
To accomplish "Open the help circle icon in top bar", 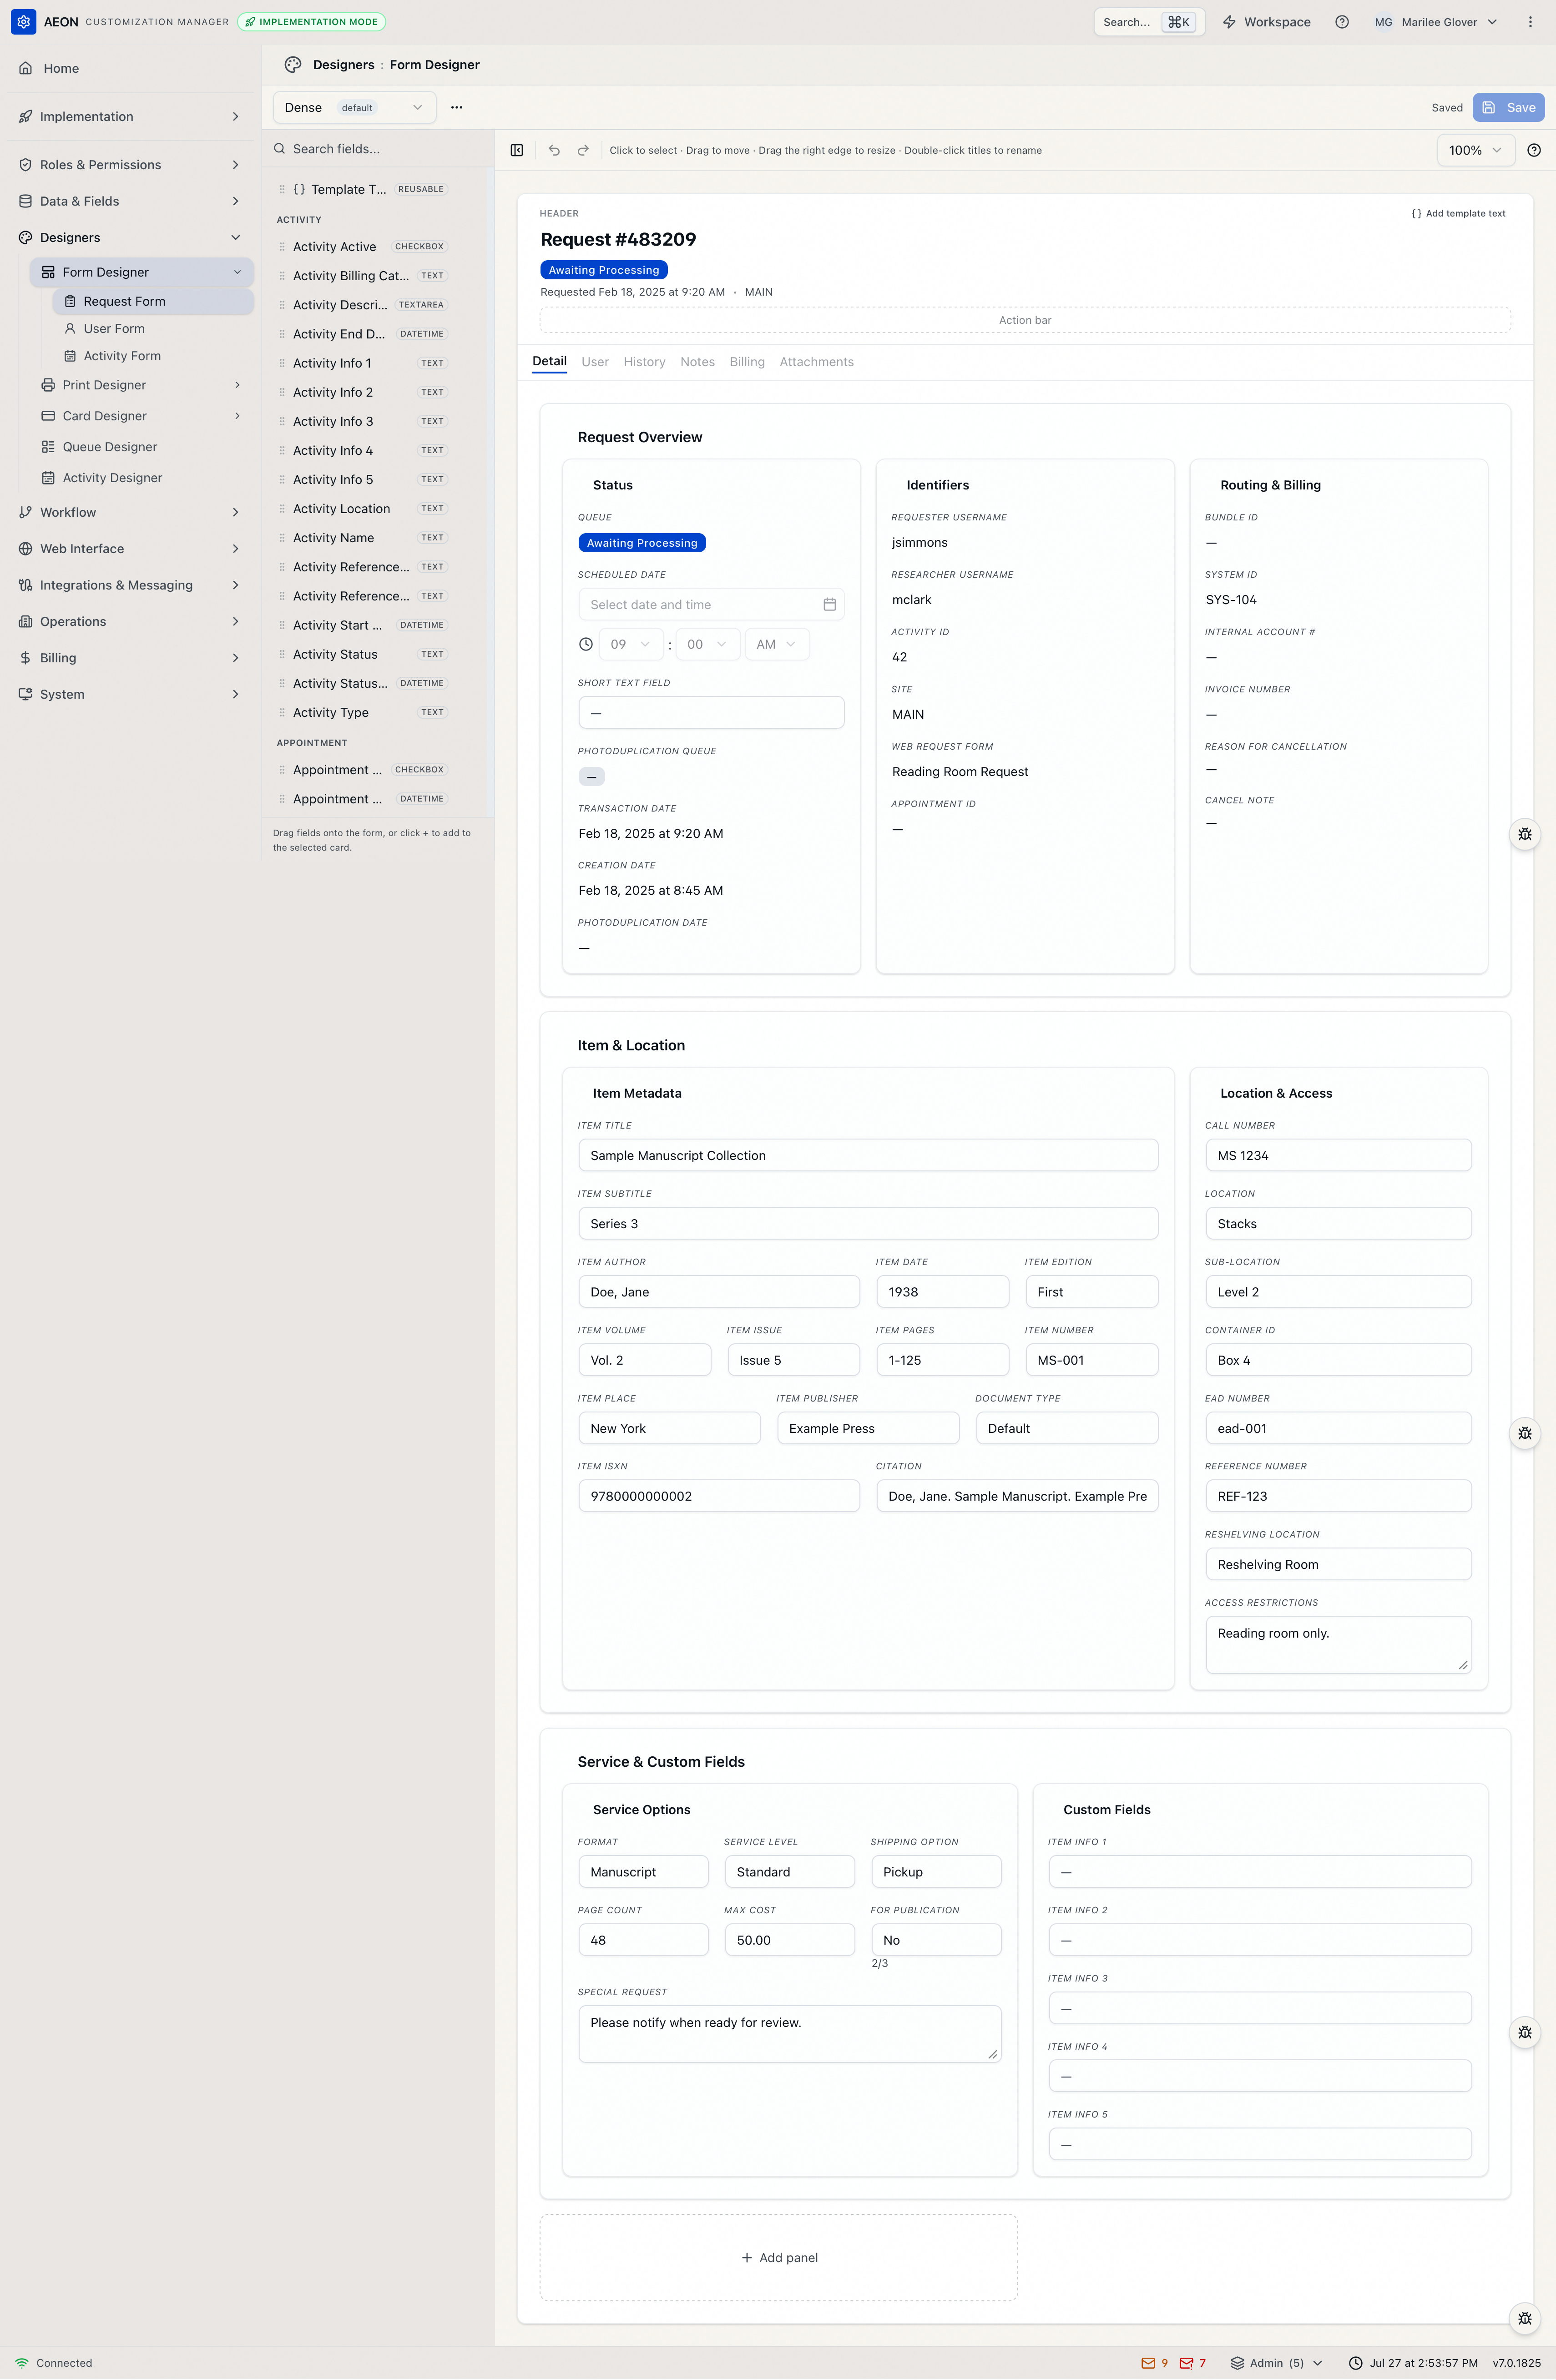I will tap(1342, 22).
